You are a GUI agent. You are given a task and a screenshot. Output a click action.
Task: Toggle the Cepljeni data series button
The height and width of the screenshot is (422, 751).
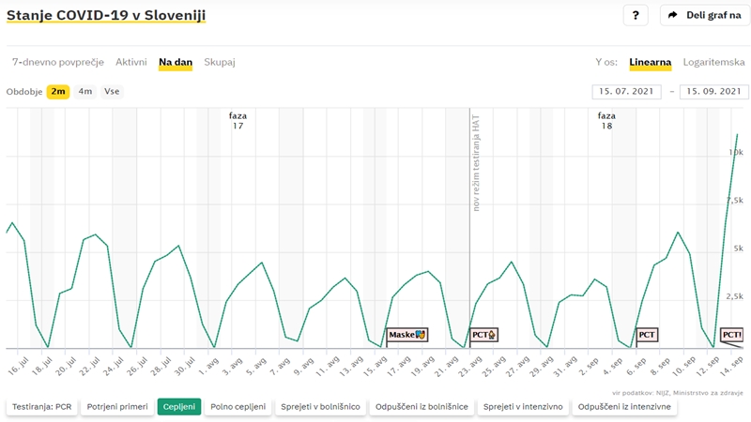click(179, 407)
